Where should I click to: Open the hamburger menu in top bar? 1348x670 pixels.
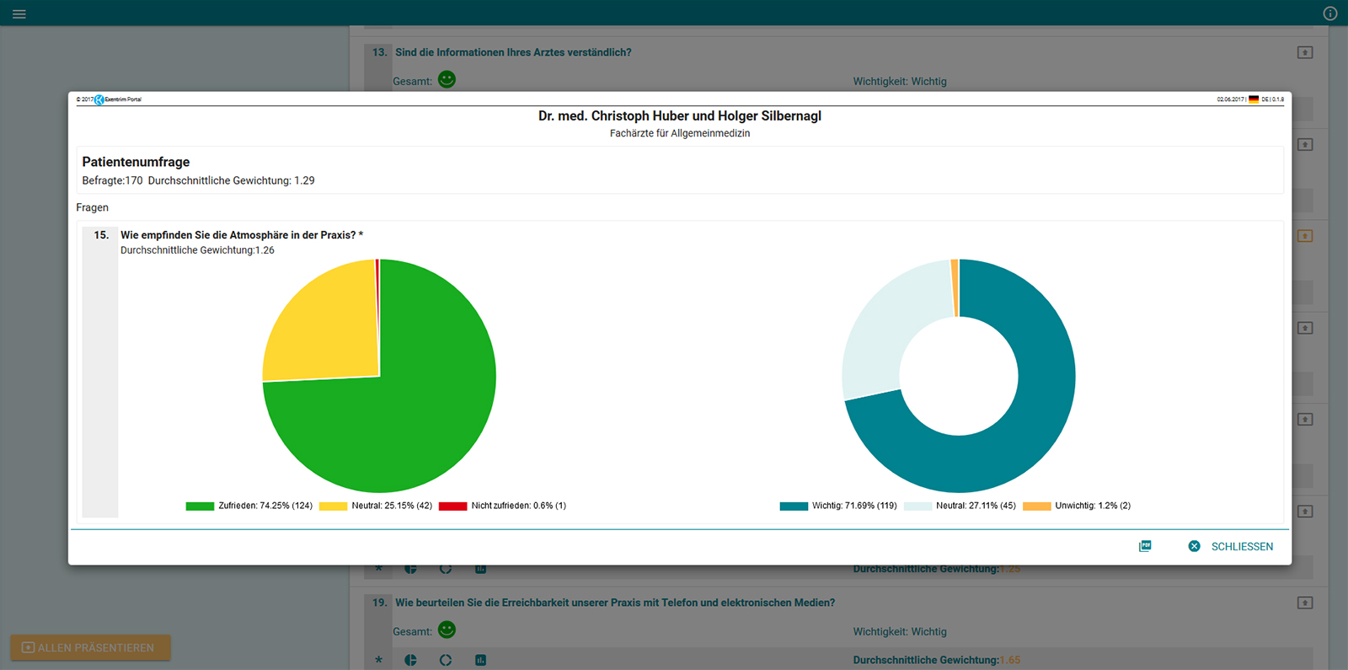[x=19, y=13]
